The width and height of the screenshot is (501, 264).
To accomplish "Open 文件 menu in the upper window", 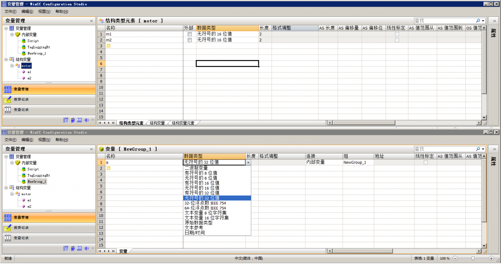I will (11, 11).
